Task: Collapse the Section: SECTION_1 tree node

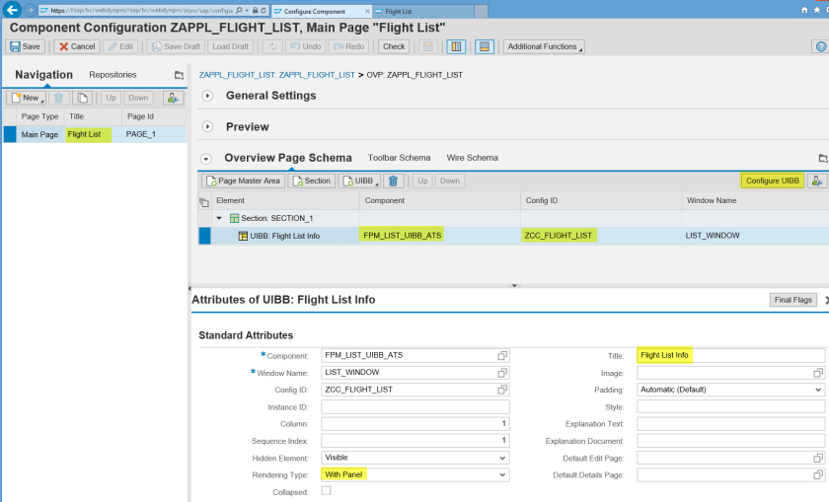Action: coord(220,218)
